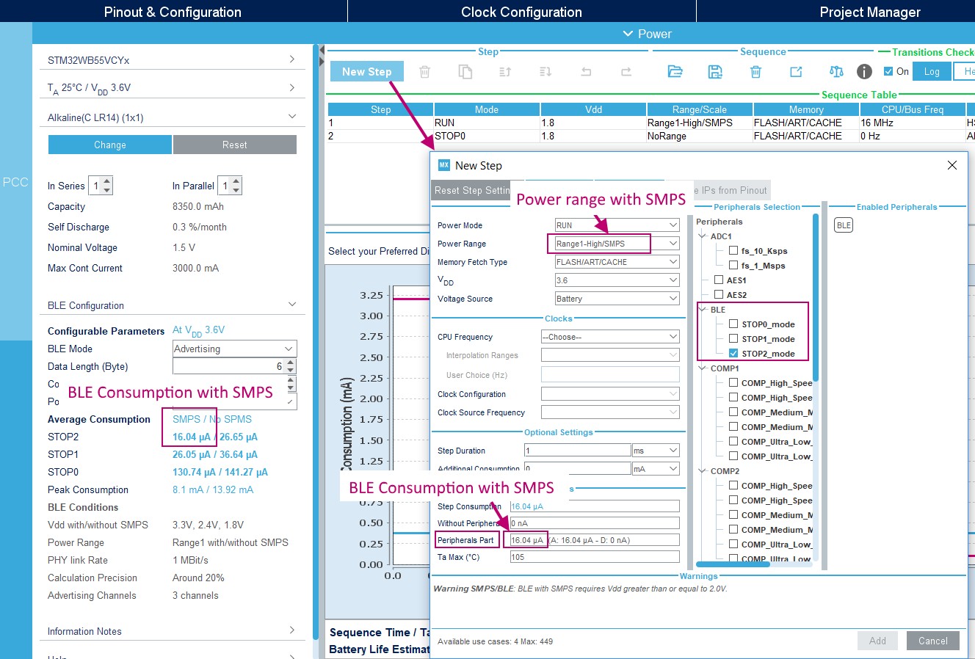
Task: Switch to Project Manager tab
Action: [870, 12]
